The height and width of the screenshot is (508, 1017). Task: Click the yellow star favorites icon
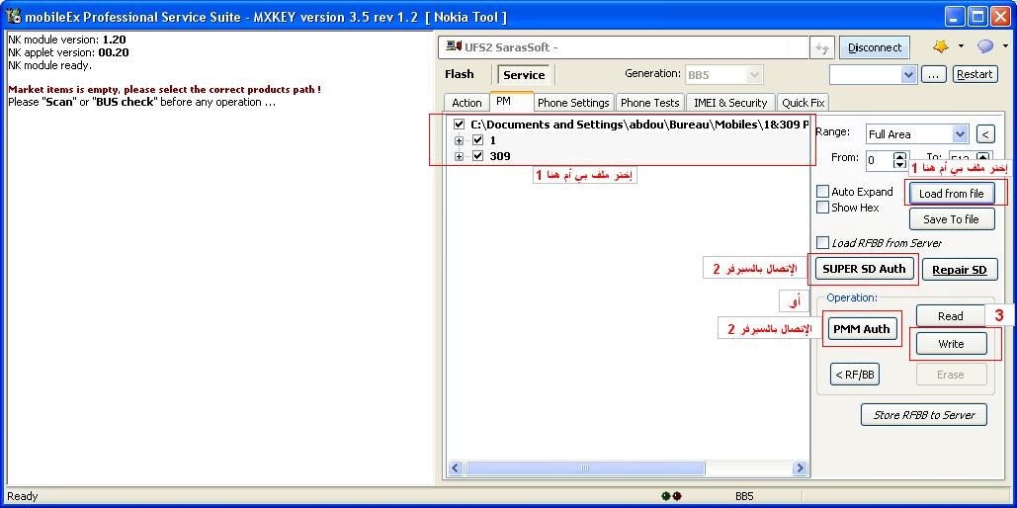[941, 46]
